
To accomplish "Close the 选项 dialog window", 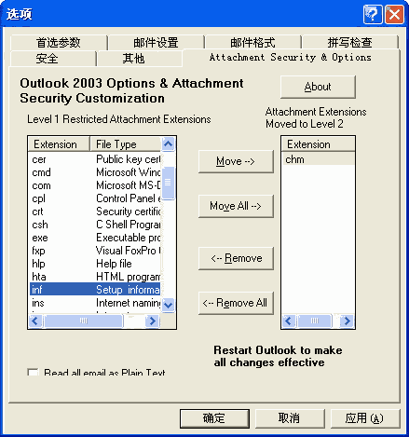I will tap(394, 14).
